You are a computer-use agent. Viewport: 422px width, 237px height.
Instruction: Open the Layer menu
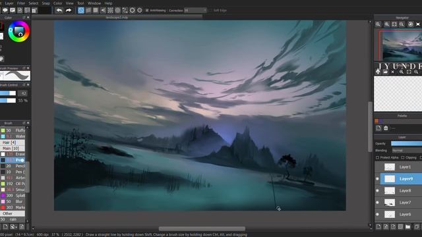tap(9, 3)
